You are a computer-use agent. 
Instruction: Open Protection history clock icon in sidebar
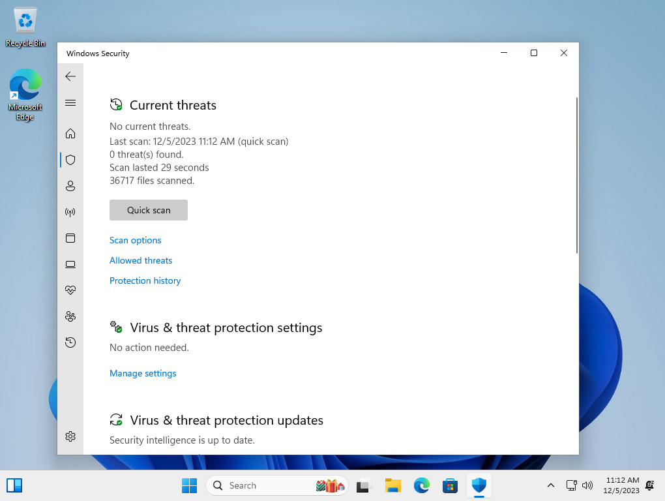coord(70,342)
